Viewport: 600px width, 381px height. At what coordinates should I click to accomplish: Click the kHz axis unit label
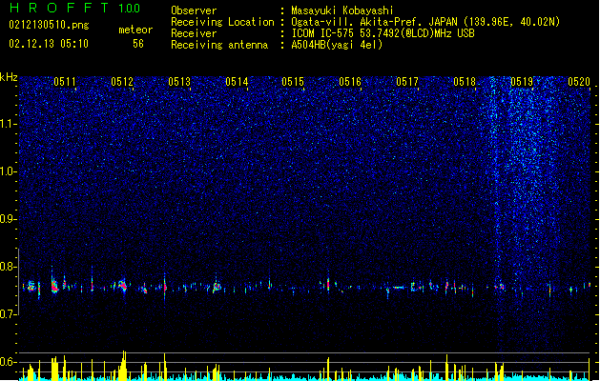[x=9, y=77]
